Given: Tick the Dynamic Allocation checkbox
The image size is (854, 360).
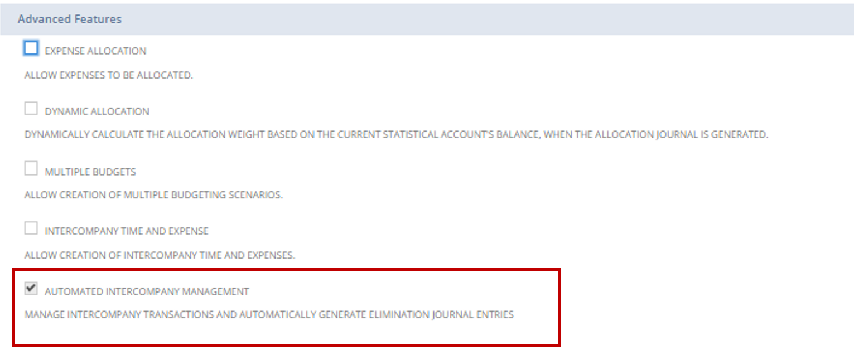Looking at the screenshot, I should [31, 109].
